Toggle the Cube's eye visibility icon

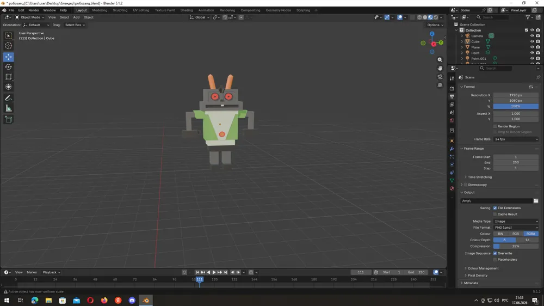532,41
